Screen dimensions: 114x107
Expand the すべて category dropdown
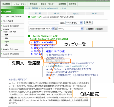[70, 29]
